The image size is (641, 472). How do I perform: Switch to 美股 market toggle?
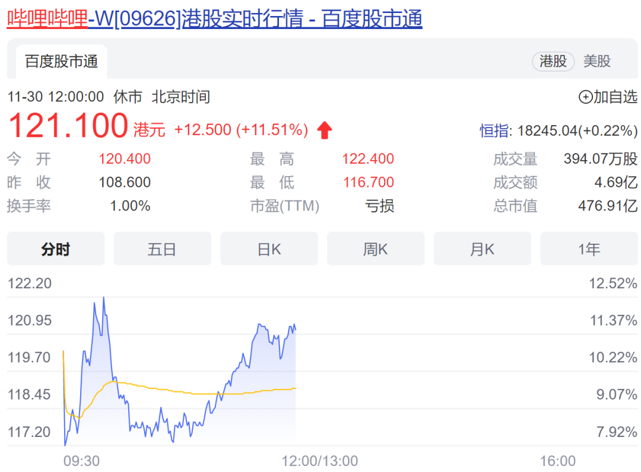[x=597, y=61]
